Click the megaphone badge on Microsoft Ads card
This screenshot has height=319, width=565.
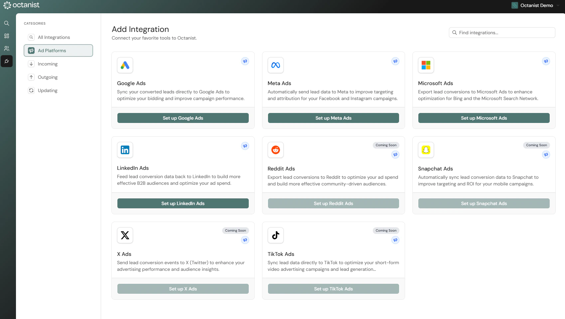pos(546,61)
